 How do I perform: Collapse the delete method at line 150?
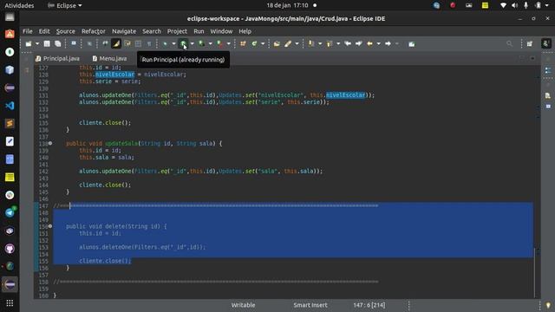tap(50, 226)
